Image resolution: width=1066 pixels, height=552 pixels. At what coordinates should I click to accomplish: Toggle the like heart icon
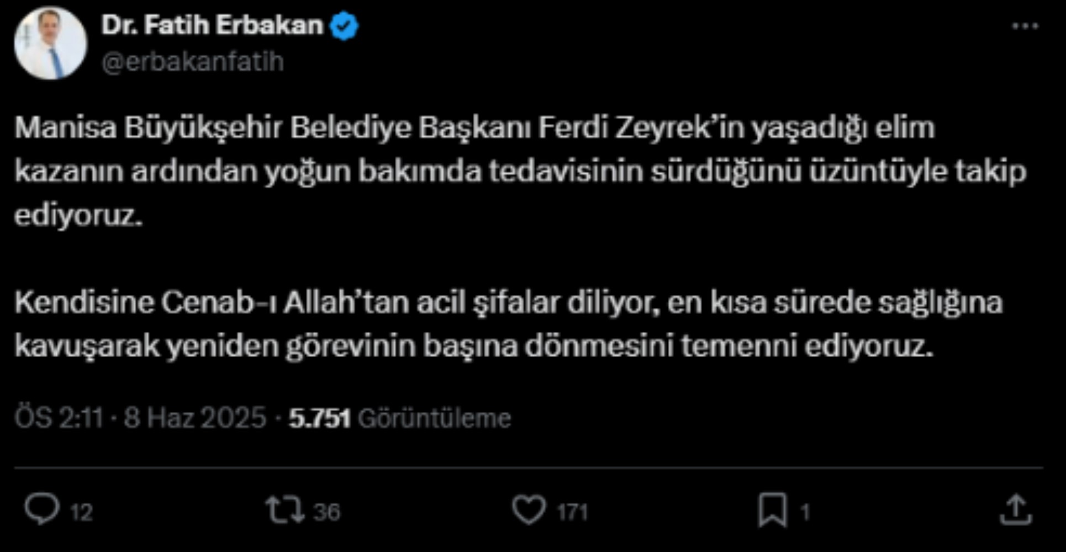[x=529, y=509]
